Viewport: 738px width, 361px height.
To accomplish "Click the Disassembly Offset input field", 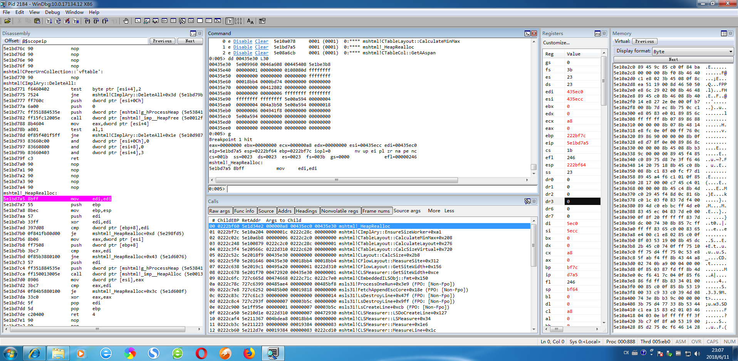I will tap(84, 41).
